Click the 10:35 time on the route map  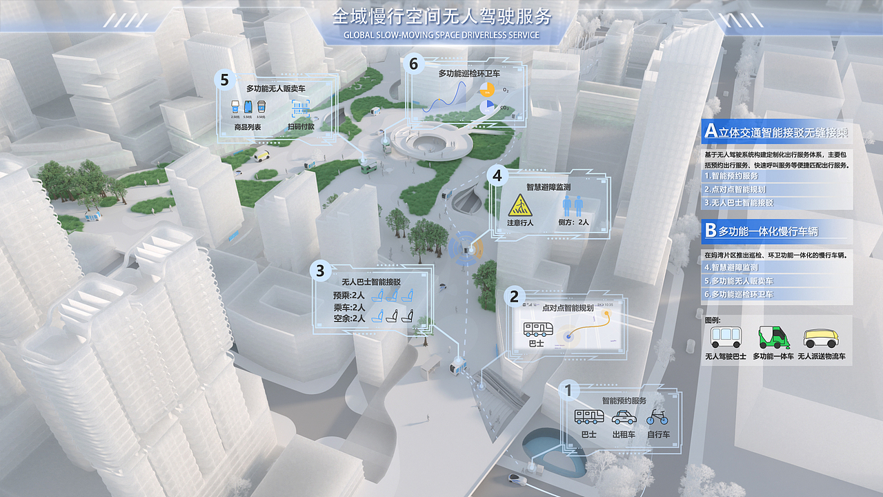coord(608,304)
